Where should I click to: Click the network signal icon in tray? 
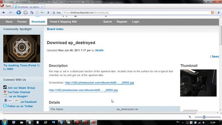[x=199, y=123]
